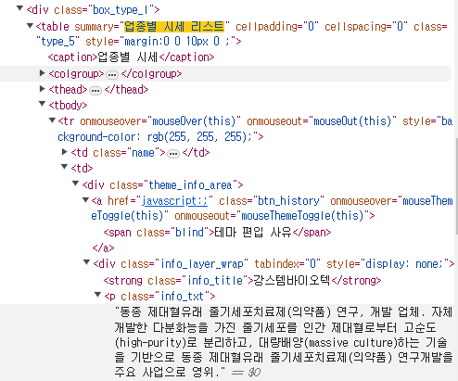The width and height of the screenshot is (458, 381).
Task: Click the display: none style value
Action: (403, 264)
